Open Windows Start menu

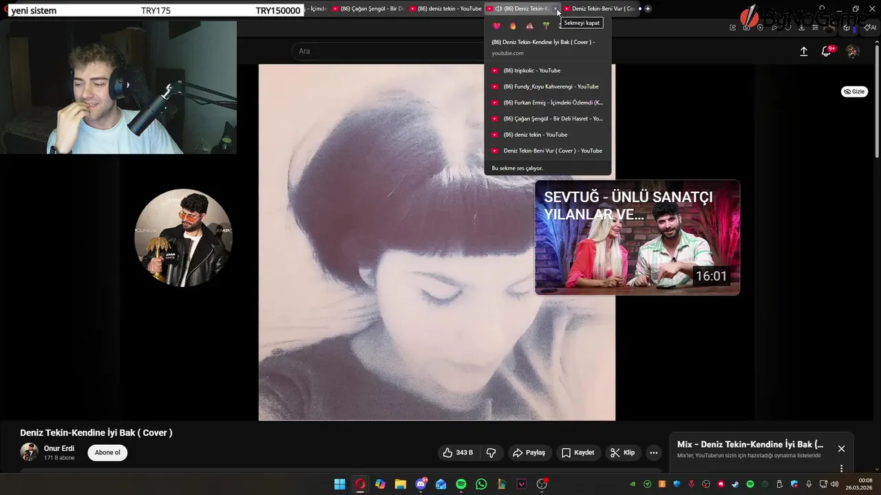[x=340, y=484]
